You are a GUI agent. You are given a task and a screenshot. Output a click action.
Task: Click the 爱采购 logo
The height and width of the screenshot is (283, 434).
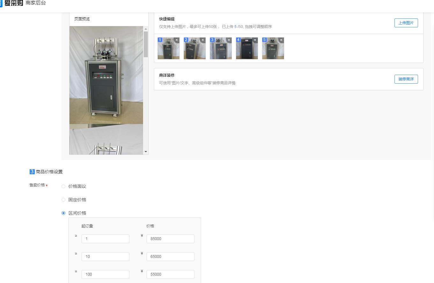pos(11,3)
